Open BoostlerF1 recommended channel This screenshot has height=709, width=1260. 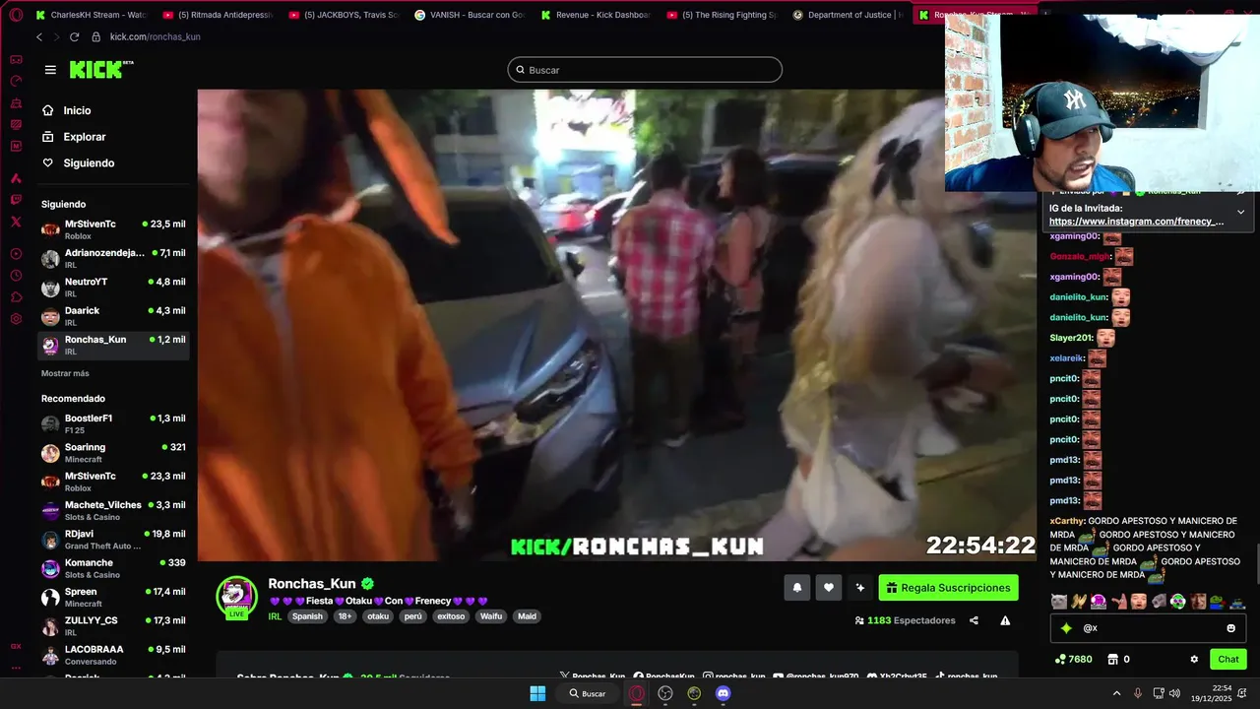pyautogui.click(x=113, y=423)
